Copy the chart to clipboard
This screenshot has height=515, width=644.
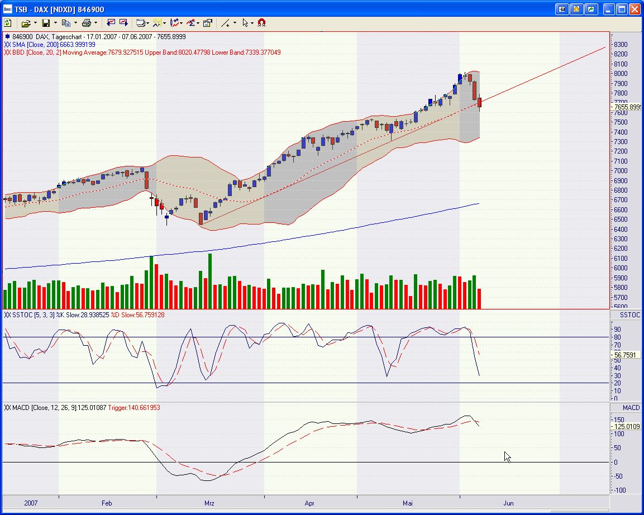[67, 23]
